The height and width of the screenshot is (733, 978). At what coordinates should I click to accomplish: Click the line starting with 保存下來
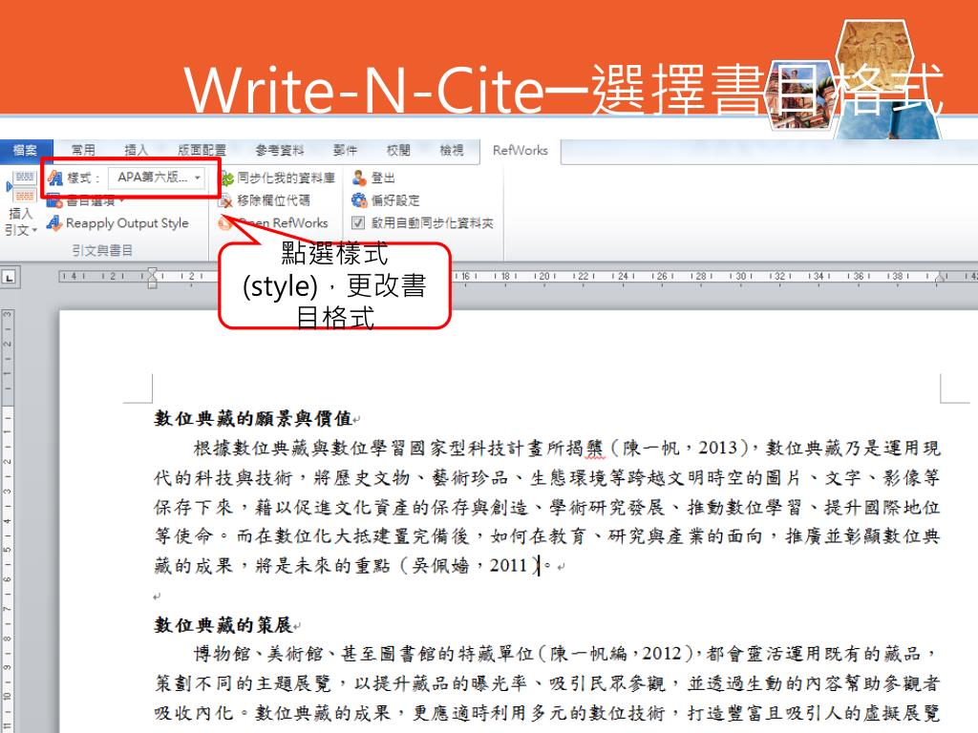click(x=546, y=507)
